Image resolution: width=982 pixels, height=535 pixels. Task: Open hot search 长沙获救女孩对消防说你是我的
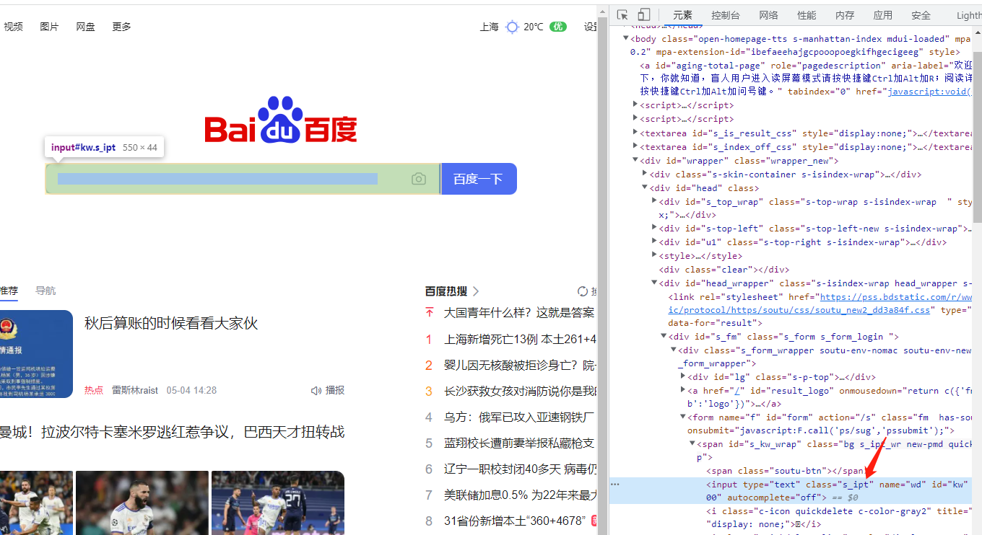pos(520,391)
